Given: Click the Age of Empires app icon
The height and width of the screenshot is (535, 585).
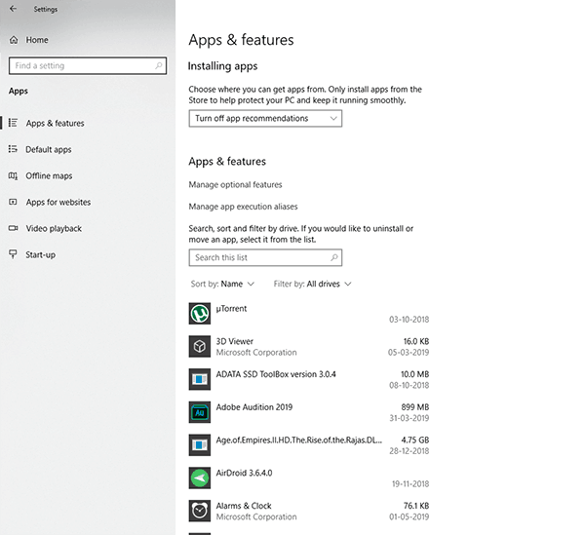Looking at the screenshot, I should point(200,444).
